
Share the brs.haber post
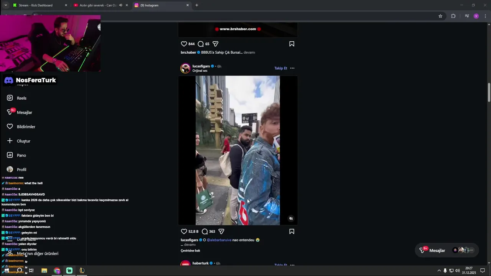tap(216, 44)
